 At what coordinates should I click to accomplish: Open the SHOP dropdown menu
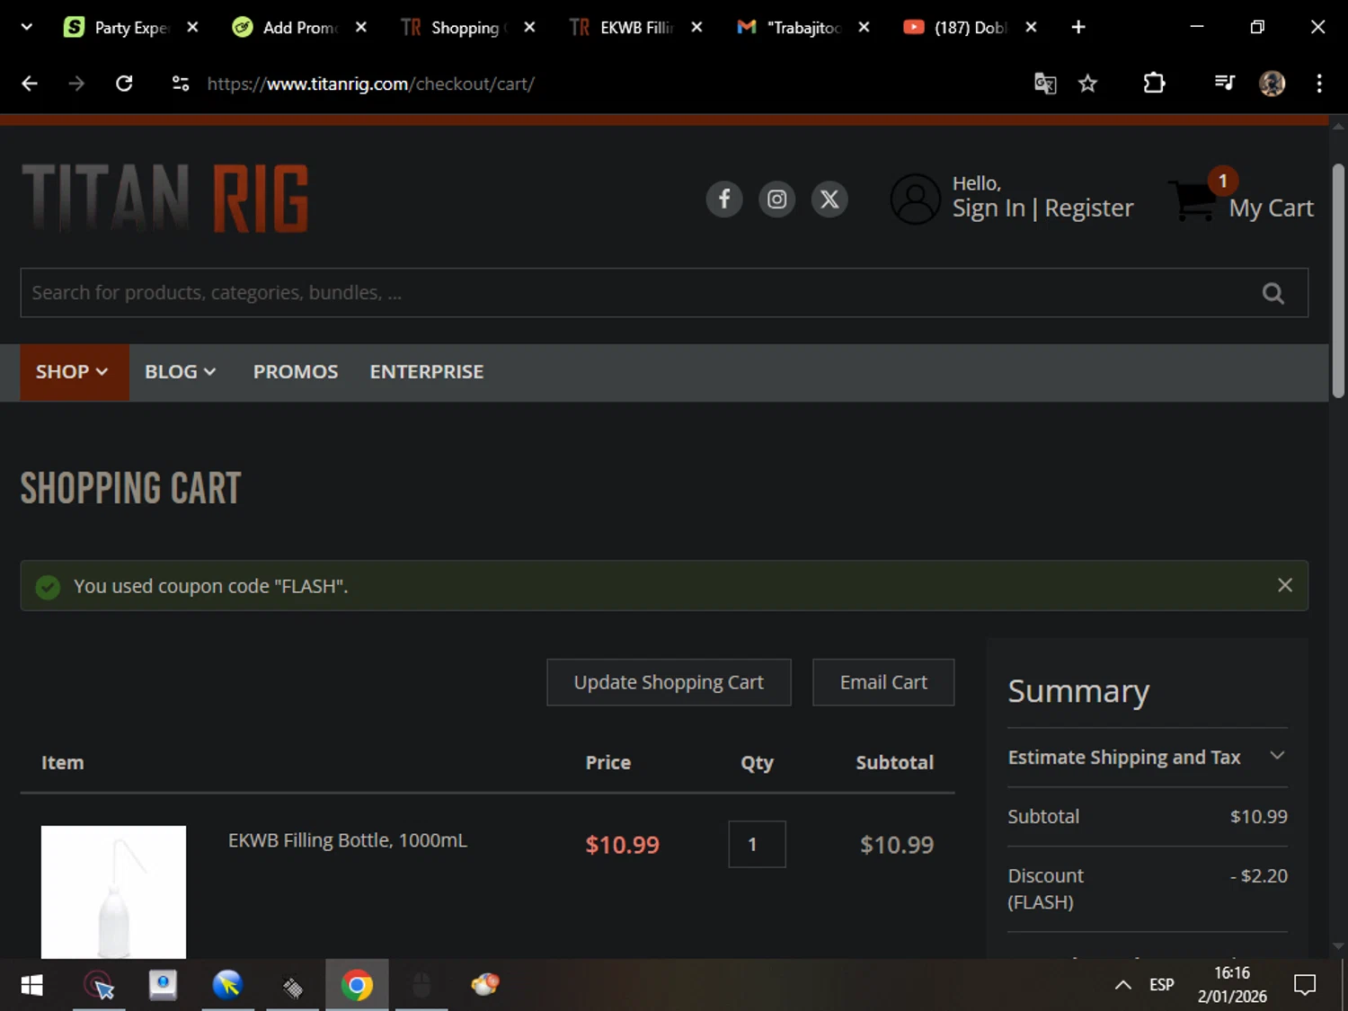[75, 372]
